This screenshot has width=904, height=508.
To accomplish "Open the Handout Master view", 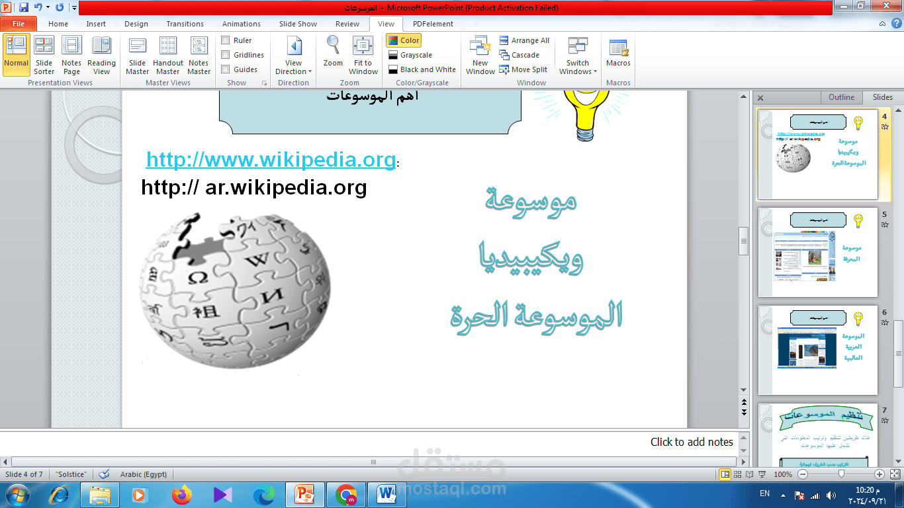I will click(x=168, y=55).
